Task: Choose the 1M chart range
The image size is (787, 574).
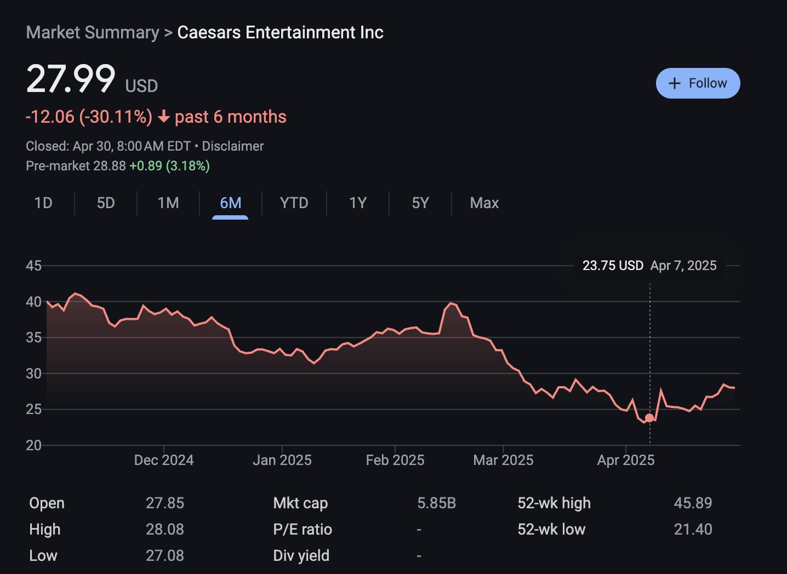Action: point(168,203)
